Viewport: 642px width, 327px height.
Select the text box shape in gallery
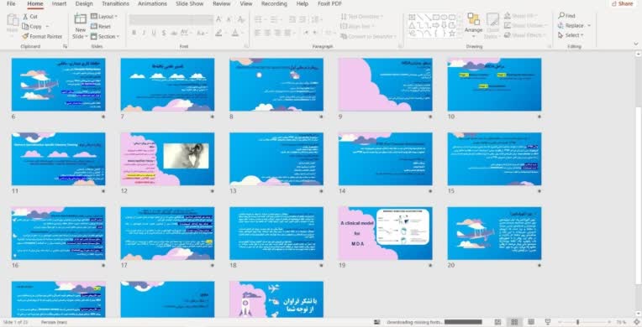pyautogui.click(x=412, y=17)
